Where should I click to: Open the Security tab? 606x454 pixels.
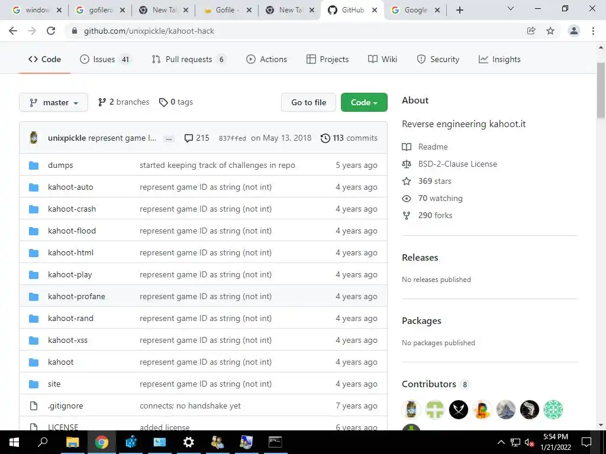(x=439, y=59)
